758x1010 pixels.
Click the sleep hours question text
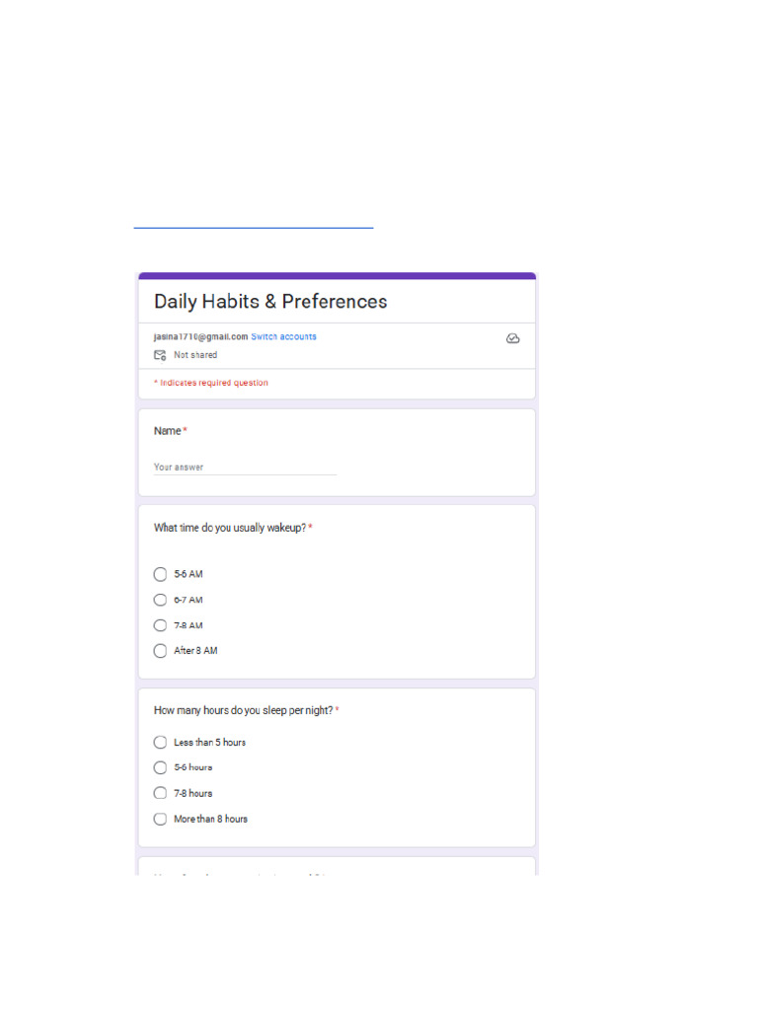point(243,710)
